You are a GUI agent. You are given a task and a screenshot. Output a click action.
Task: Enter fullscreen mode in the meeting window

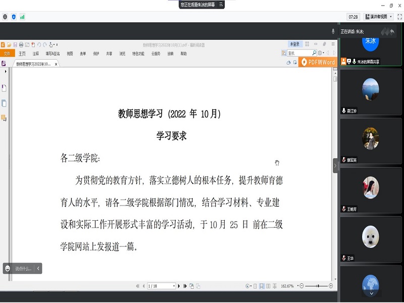pos(399,17)
